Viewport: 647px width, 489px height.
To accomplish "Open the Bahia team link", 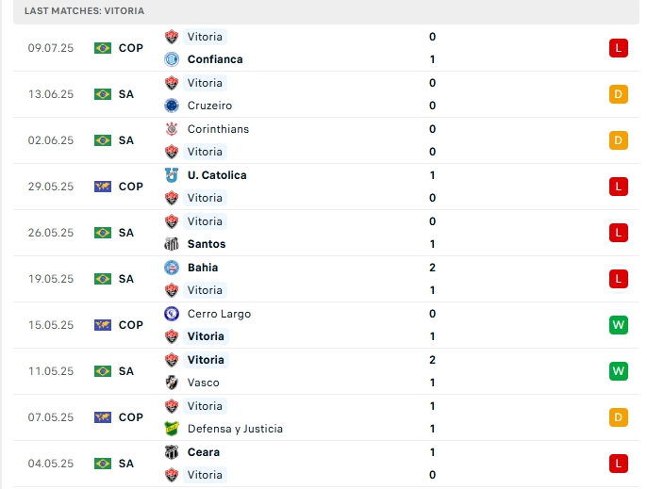I will click(203, 268).
